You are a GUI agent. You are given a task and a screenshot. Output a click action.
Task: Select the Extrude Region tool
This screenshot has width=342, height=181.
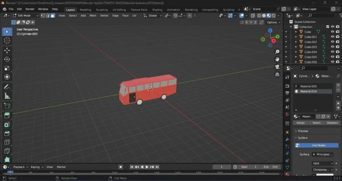[7, 115]
